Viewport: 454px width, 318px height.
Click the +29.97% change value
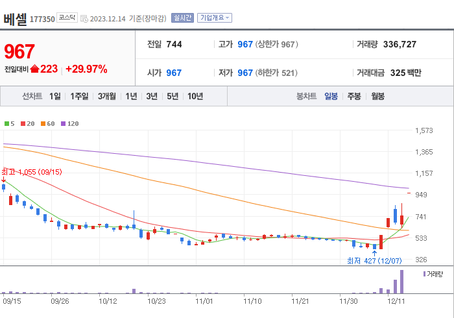[86, 69]
